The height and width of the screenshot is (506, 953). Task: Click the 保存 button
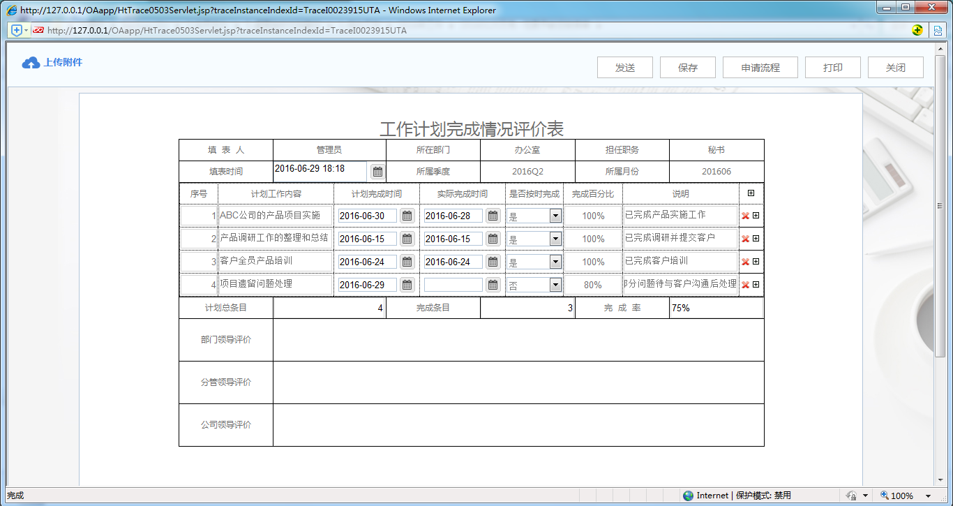click(687, 67)
